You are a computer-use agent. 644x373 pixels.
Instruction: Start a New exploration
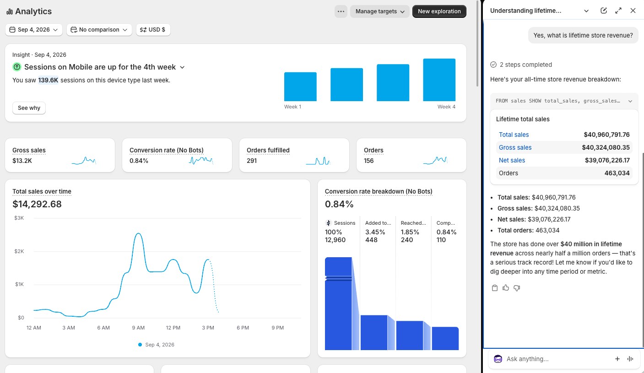pos(439,11)
